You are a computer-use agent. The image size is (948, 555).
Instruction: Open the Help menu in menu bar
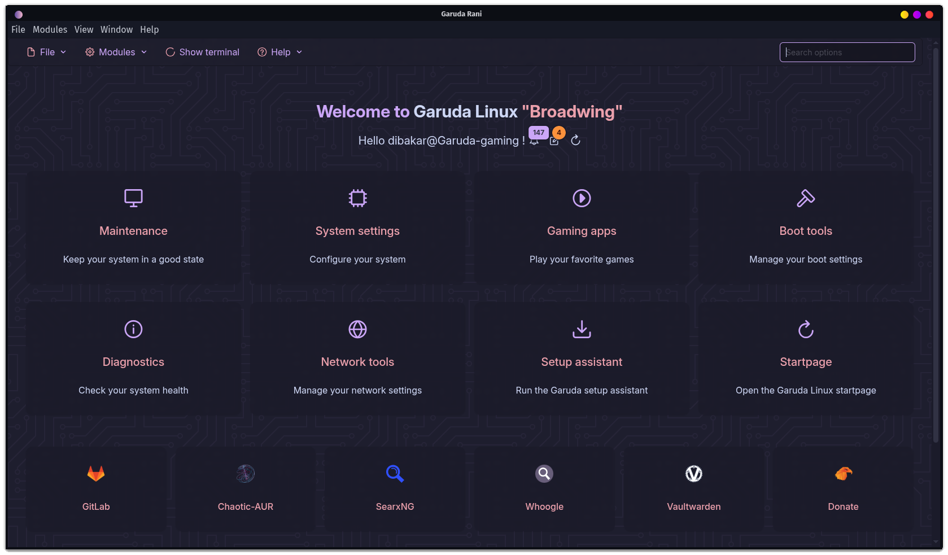click(149, 29)
